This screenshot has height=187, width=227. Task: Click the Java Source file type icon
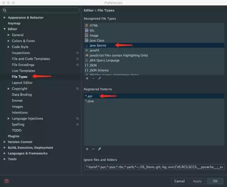click(87, 46)
